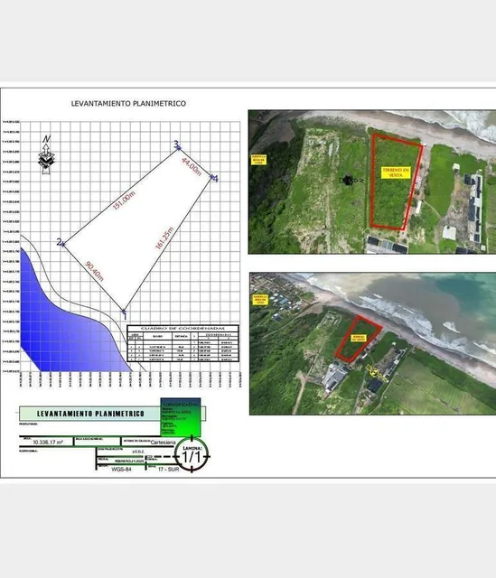Click the '161.25m' side length label
496x578 pixels.
click(x=164, y=238)
